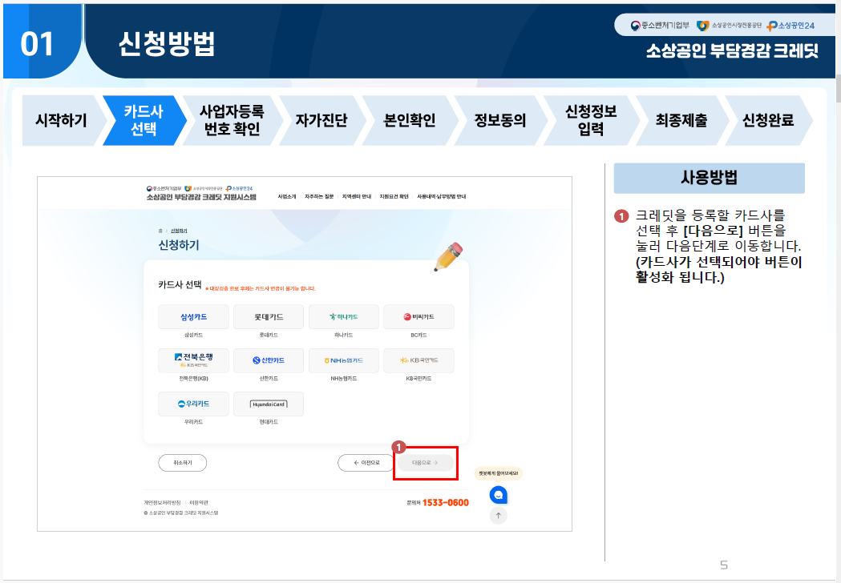Screen dimensions: 841x583
Task: Select the Hyundai Card logo button
Action: [x=269, y=404]
